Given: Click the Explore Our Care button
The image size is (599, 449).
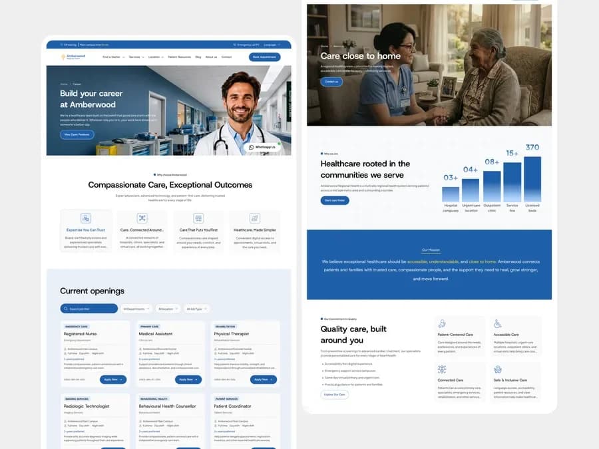Looking at the screenshot, I should (334, 394).
